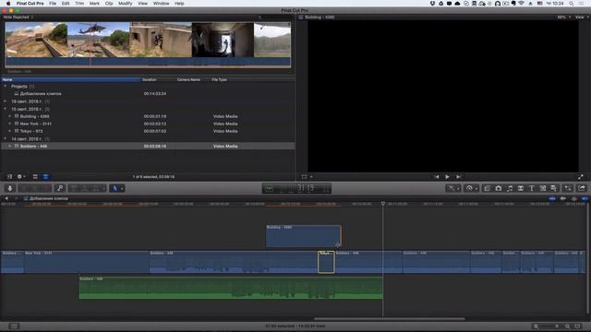Toggle clip soloing headphone button
Screen dimensions: 591x332
coord(574,198)
